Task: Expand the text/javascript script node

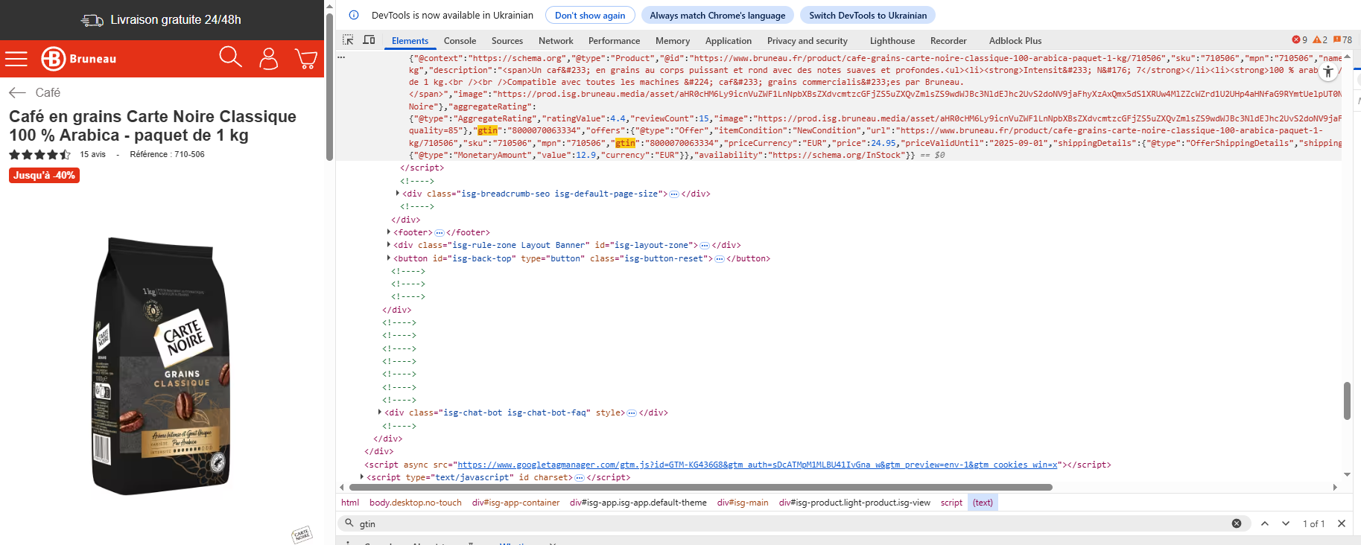Action: coord(362,477)
